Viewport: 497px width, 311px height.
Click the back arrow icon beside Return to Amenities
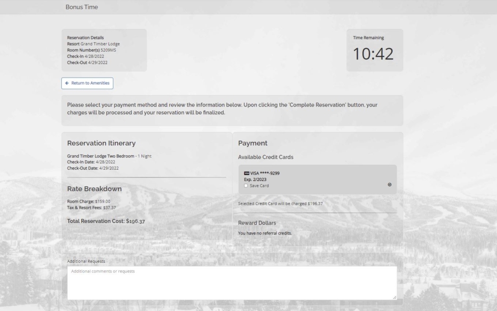pyautogui.click(x=67, y=83)
